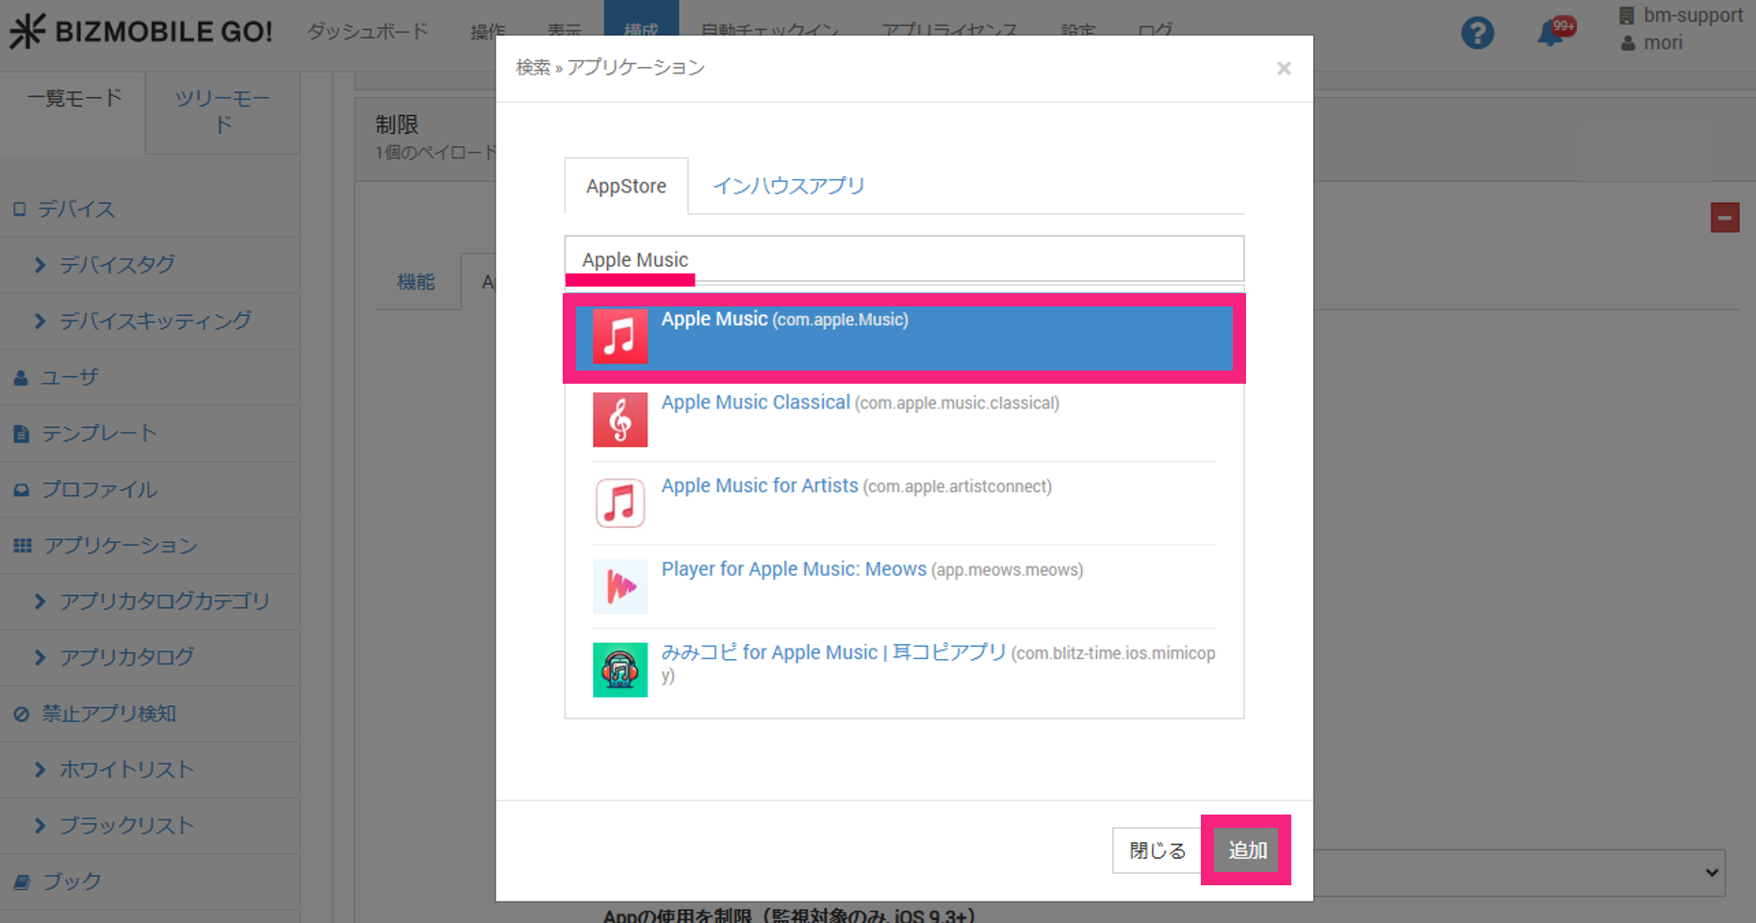The height and width of the screenshot is (923, 1756).
Task: Open the dropdown behind the dialog
Action: click(x=1711, y=872)
